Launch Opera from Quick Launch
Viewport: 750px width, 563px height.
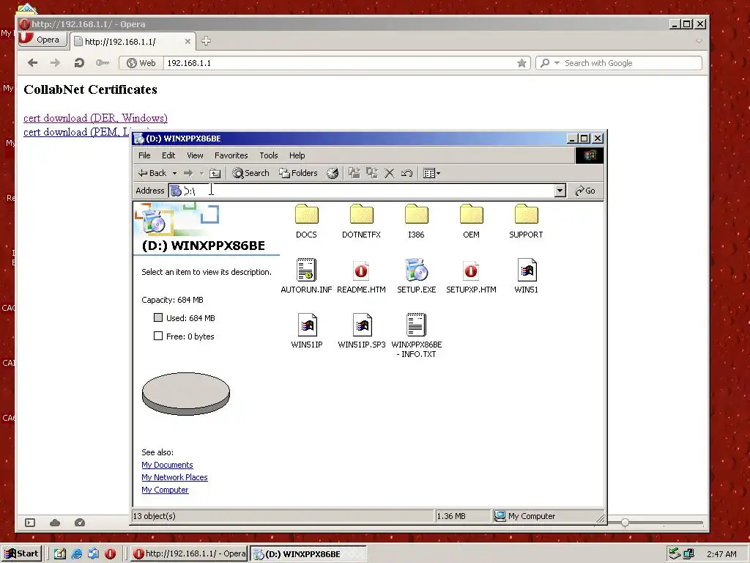point(110,554)
